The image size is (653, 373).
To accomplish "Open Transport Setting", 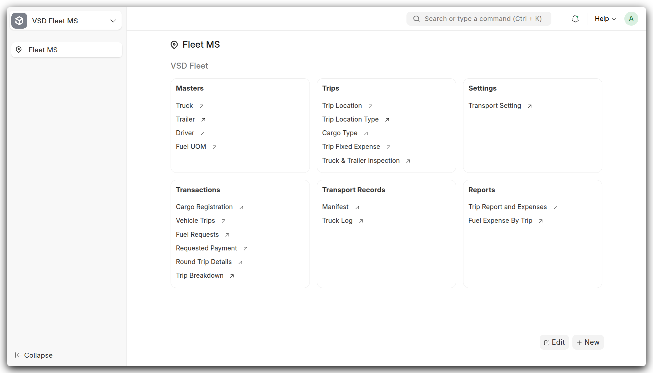I will coord(495,106).
